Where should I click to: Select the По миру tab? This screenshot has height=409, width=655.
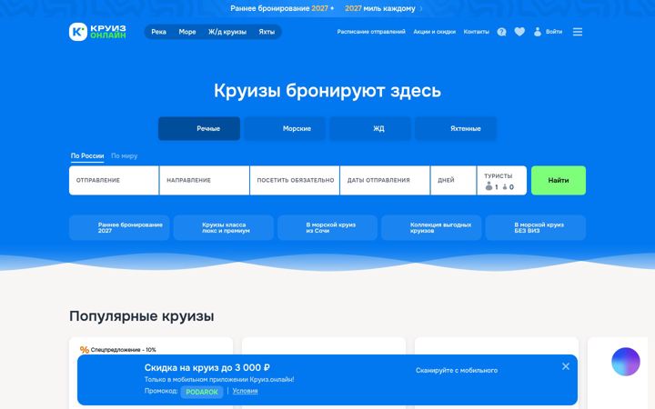pos(124,155)
